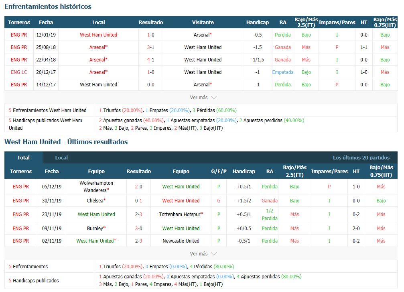
Task: Open the 2-3 result from 23/11/19
Action: coord(139,214)
